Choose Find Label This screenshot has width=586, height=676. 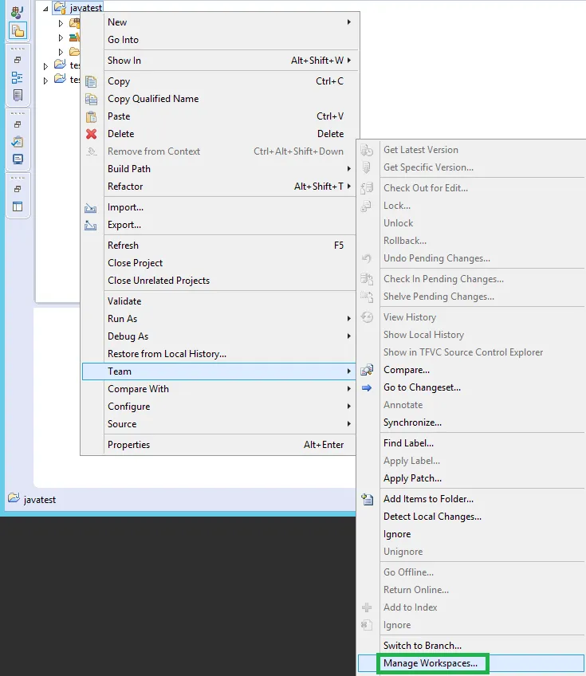[471, 443]
